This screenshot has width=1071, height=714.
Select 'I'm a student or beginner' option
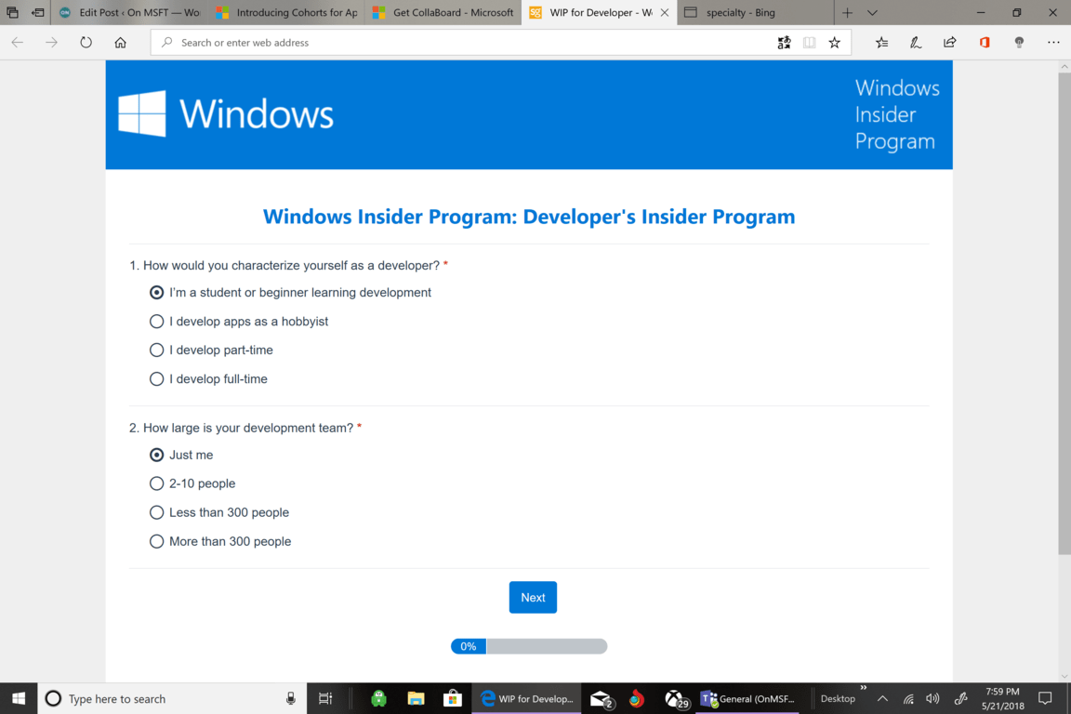click(156, 293)
